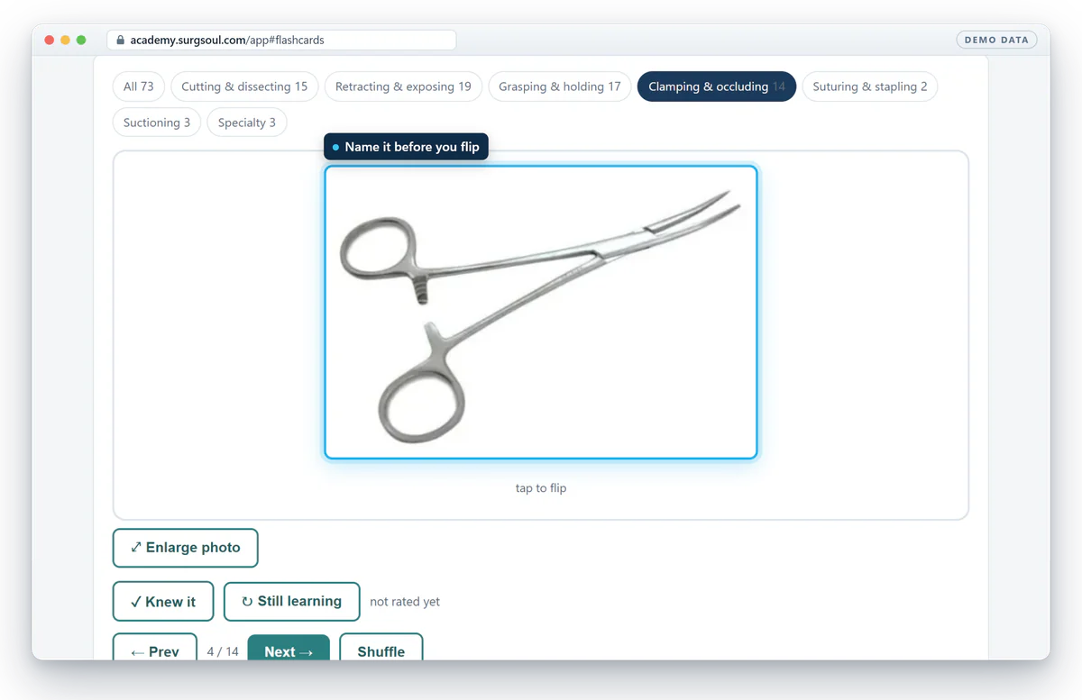The width and height of the screenshot is (1082, 700).
Task: Filter by Retracting & exposing 19
Action: 403,86
